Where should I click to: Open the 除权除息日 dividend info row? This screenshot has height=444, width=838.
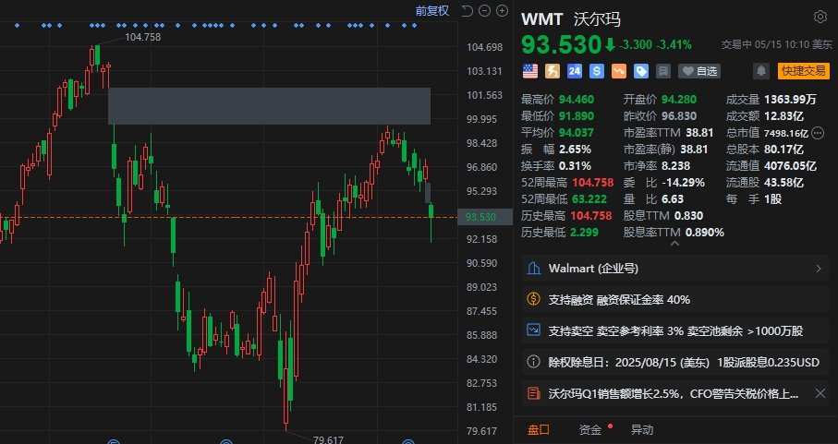675,363
